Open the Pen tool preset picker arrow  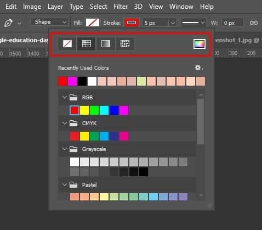point(19,23)
